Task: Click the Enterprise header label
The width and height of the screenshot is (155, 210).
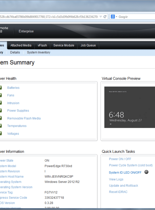Action: [26, 31]
